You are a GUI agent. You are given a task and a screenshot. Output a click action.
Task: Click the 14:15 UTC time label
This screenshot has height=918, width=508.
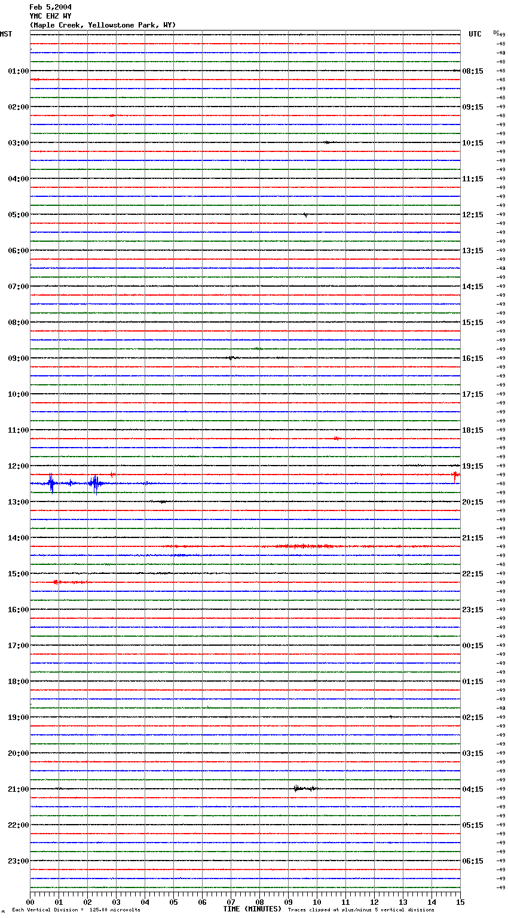pos(473,287)
